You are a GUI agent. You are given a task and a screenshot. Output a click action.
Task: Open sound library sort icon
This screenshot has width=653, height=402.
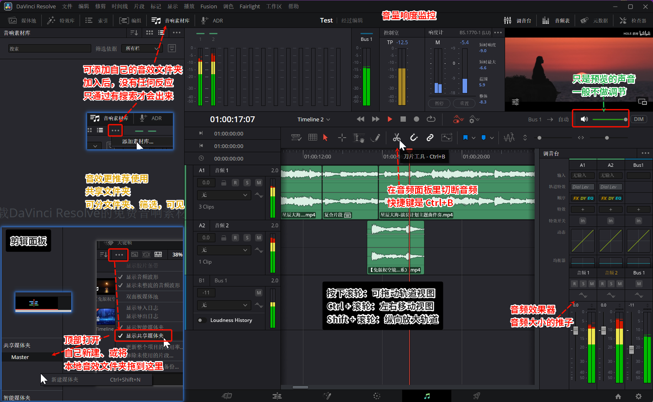(134, 33)
